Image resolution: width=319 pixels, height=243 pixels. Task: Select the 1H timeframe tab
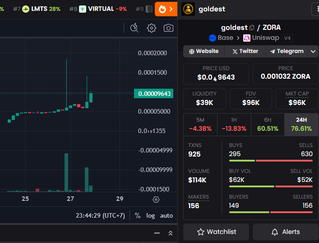coord(234,124)
